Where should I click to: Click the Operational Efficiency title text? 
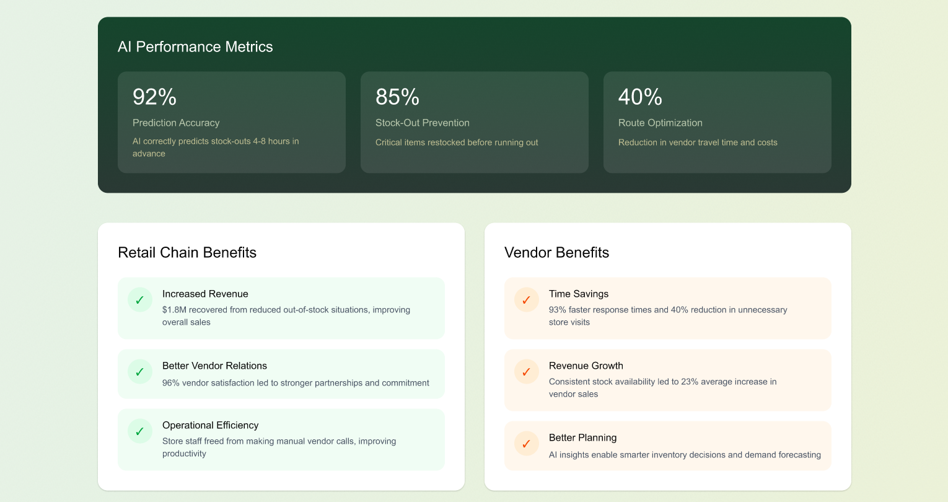click(x=210, y=425)
